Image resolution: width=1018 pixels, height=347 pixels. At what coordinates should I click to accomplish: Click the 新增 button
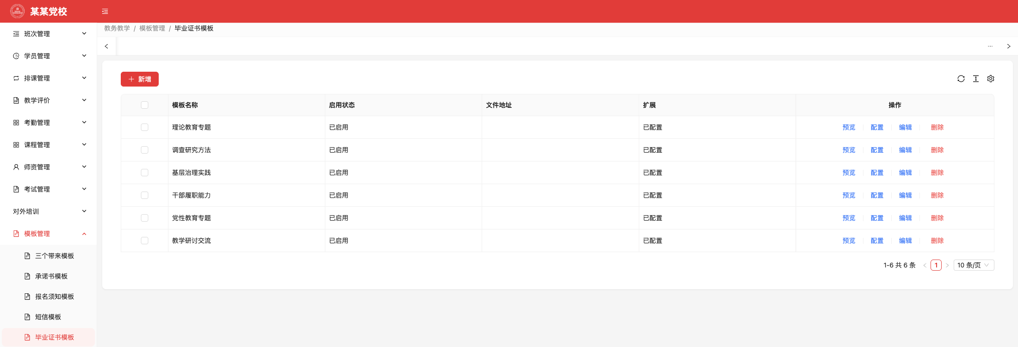pyautogui.click(x=140, y=79)
